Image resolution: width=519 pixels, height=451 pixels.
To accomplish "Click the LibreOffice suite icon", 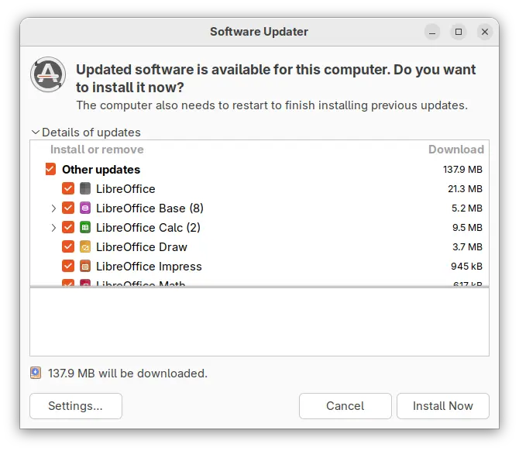I will tap(85, 189).
